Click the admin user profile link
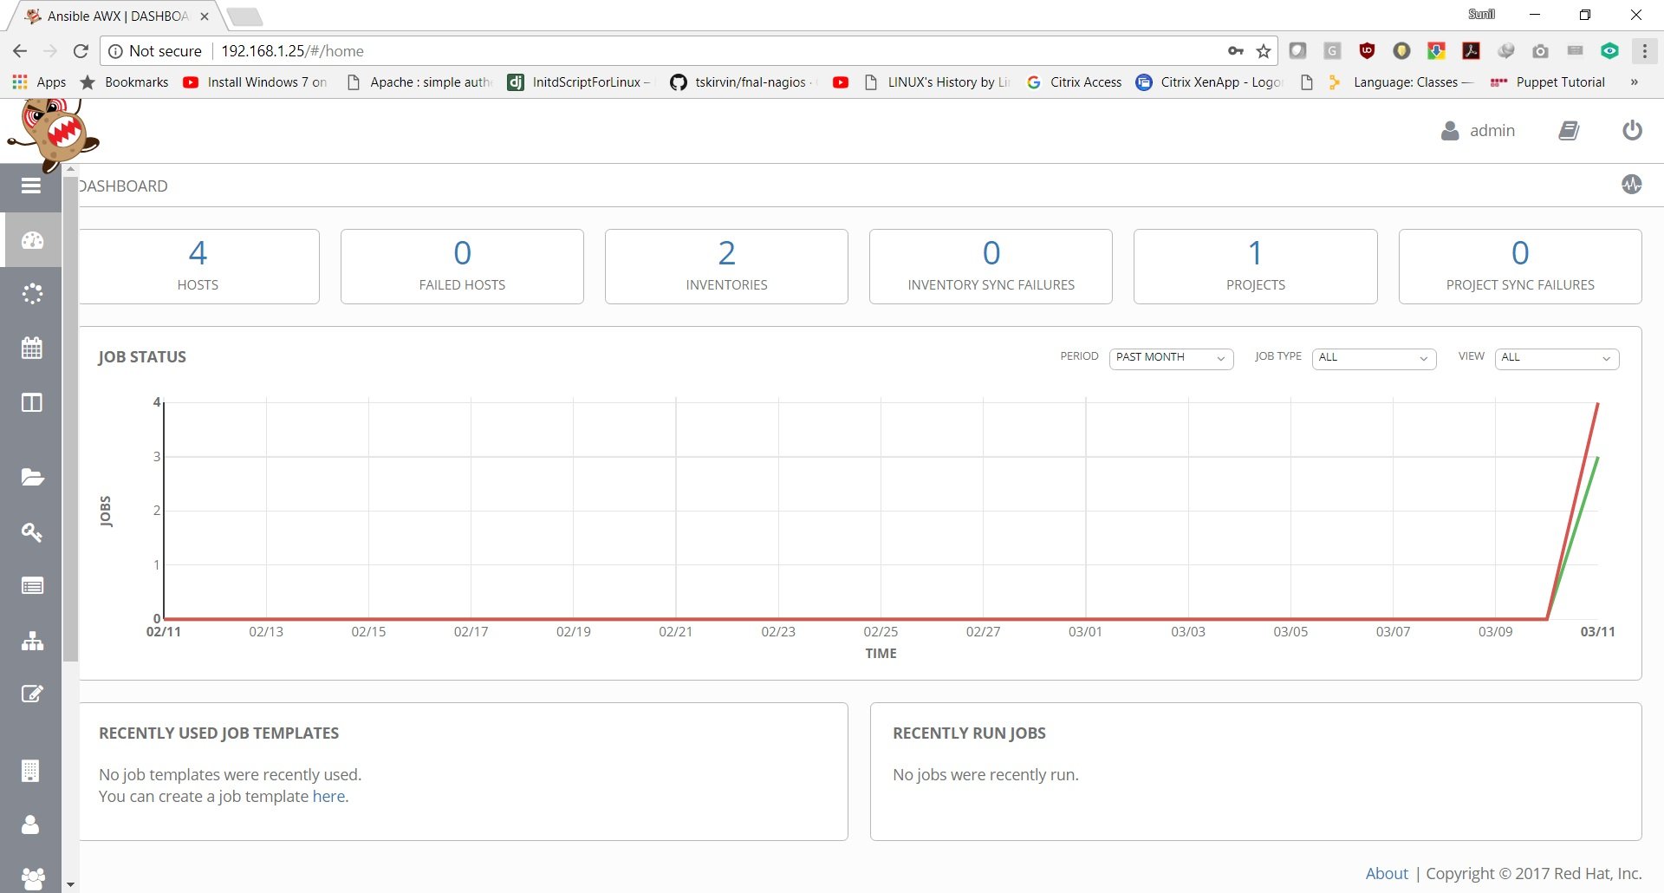The height and width of the screenshot is (893, 1664). [1478, 131]
